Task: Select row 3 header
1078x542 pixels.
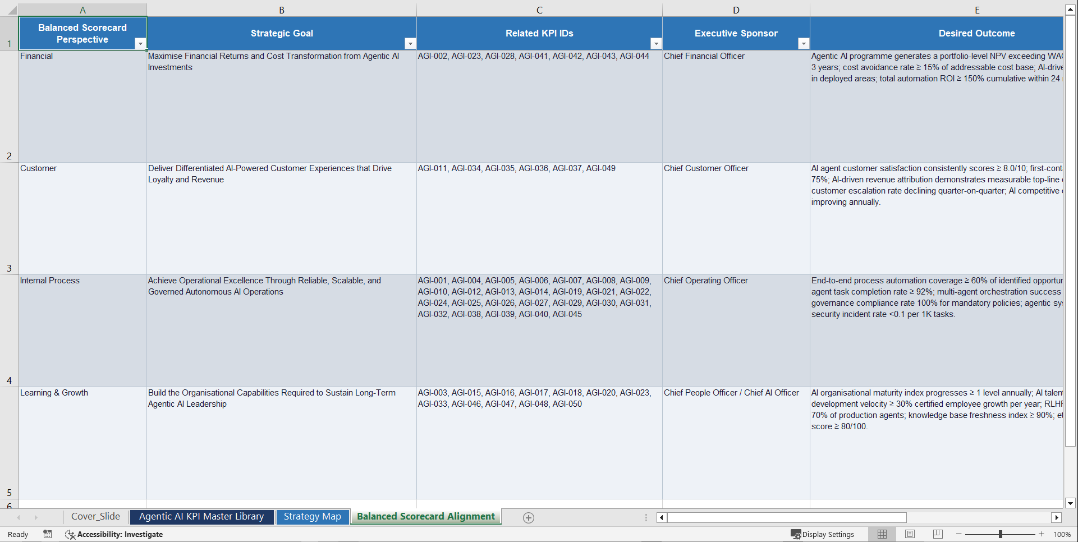Action: tap(9, 219)
